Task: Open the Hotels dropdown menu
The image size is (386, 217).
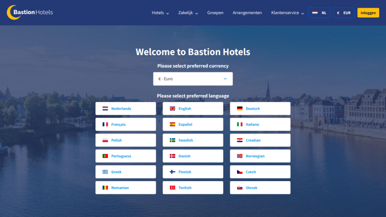Action: click(160, 13)
